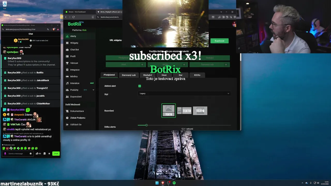Screen dimensions: 331x186
Task: Open Integrace in the sidebar
Action: [x=80, y=70]
